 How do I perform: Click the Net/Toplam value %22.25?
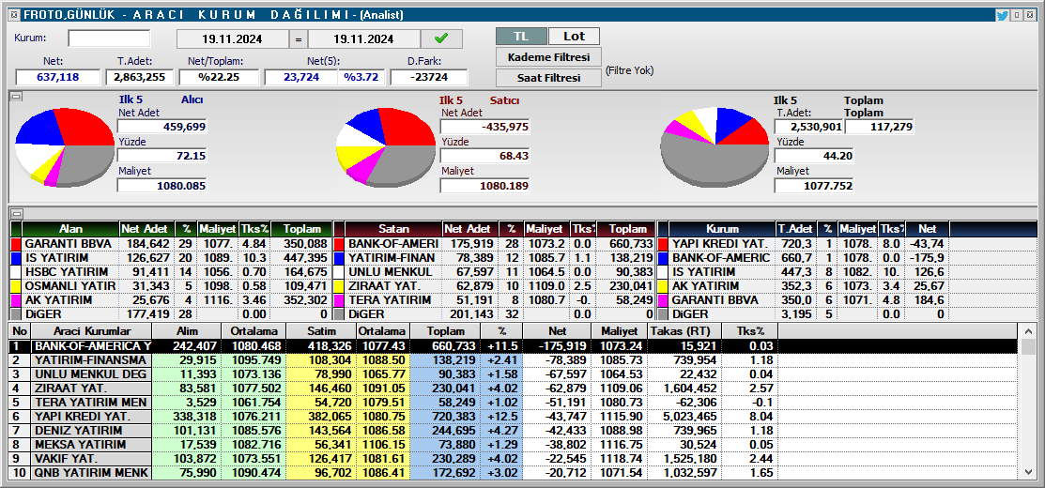pyautogui.click(x=219, y=77)
